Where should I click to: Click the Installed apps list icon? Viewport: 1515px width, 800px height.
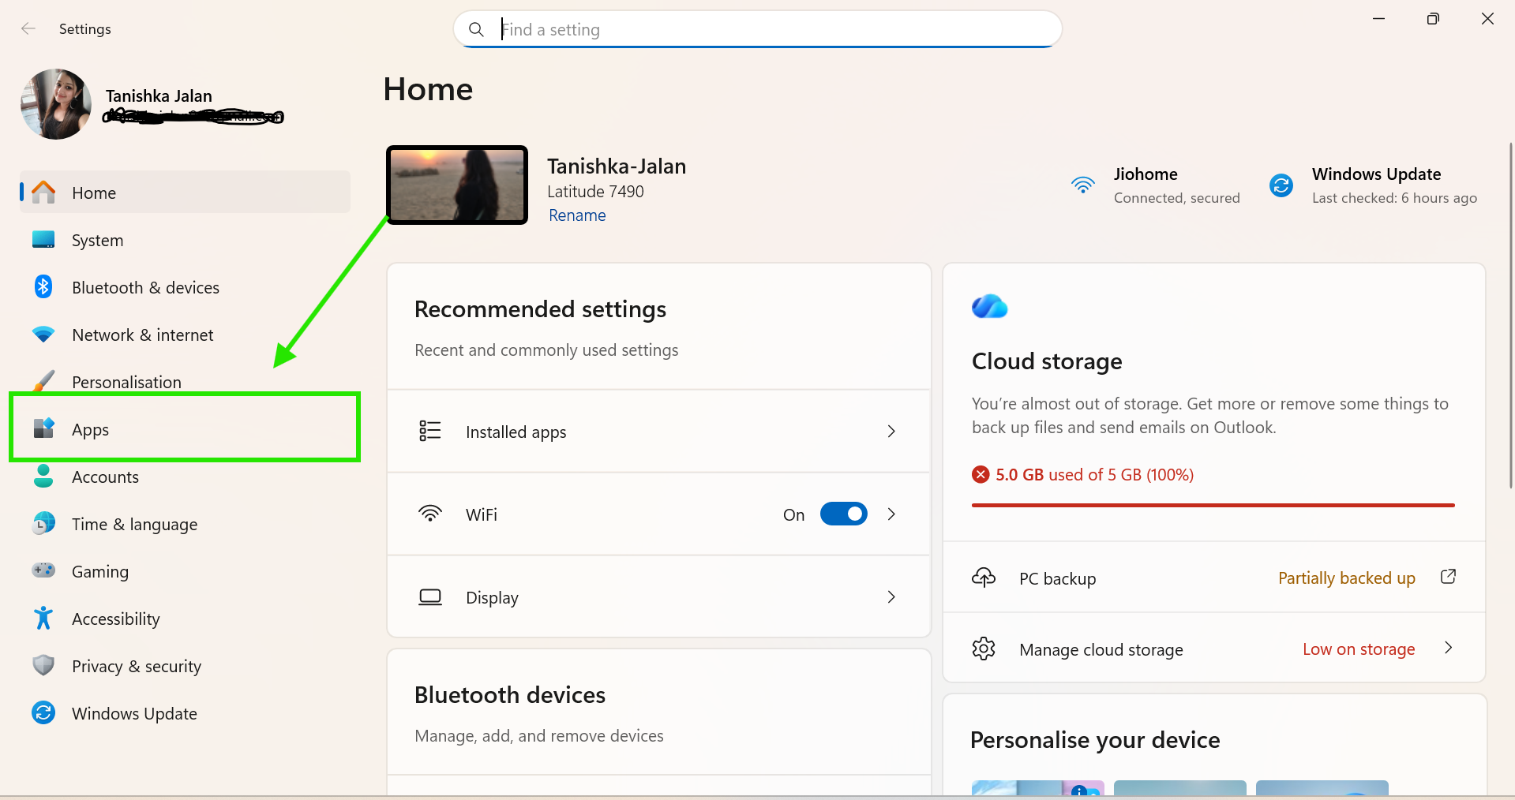pos(430,431)
